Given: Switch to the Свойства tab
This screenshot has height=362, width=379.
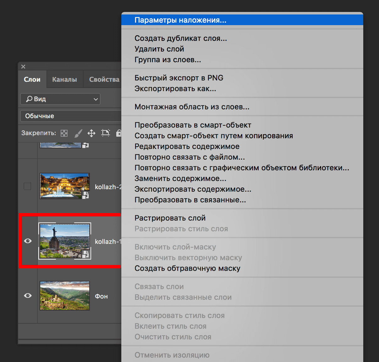Looking at the screenshot, I should click(x=104, y=80).
